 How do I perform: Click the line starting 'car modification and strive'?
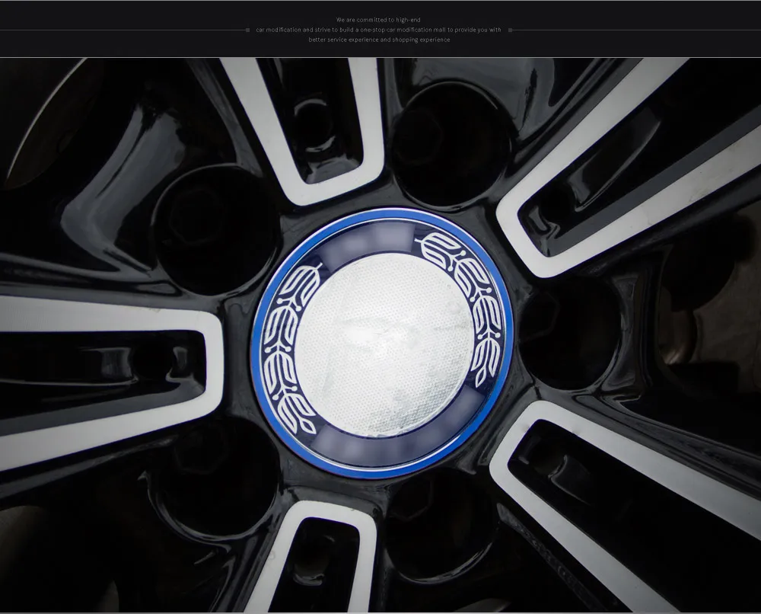pyautogui.click(x=378, y=30)
